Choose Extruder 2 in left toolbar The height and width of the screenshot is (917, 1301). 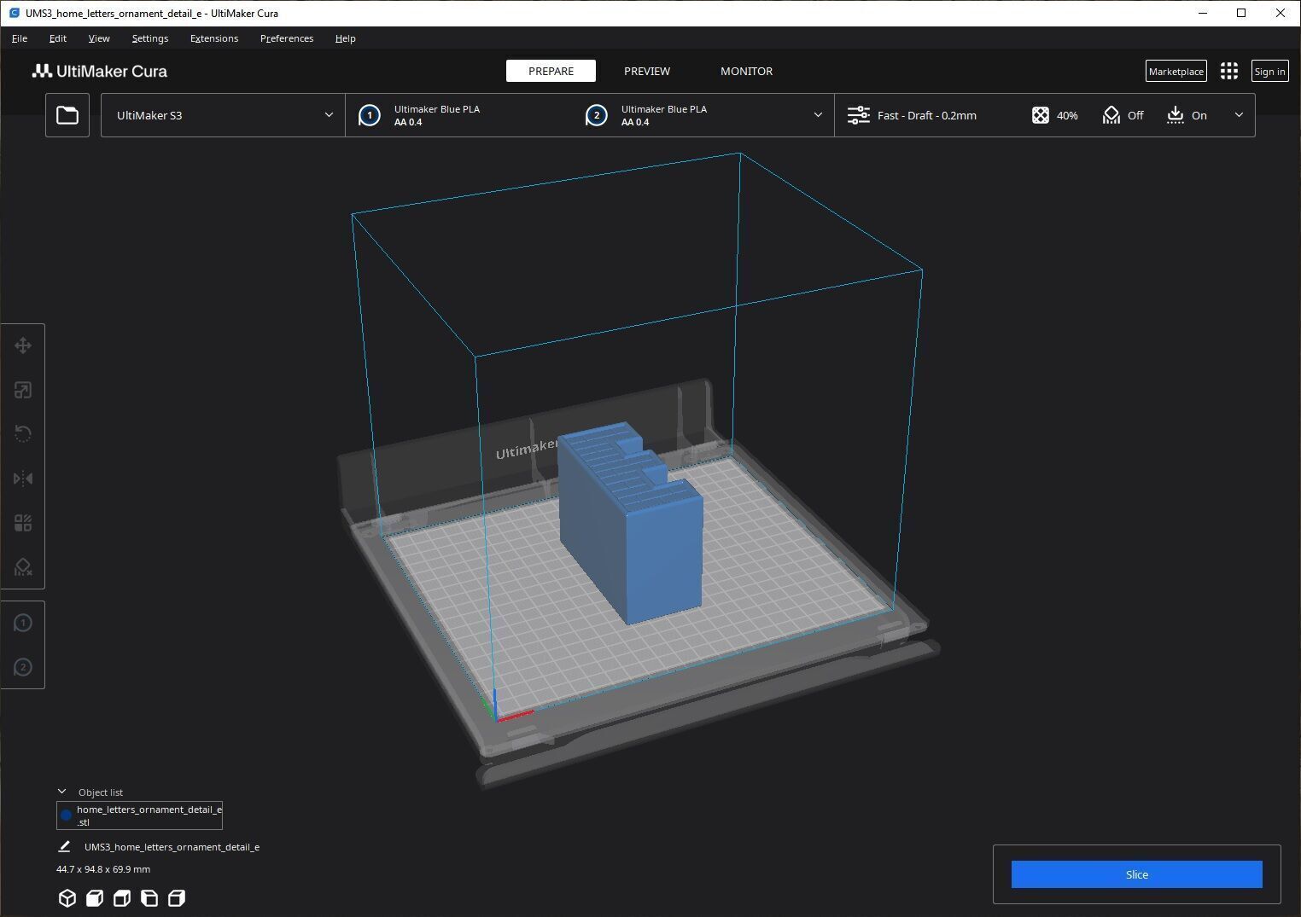click(23, 667)
